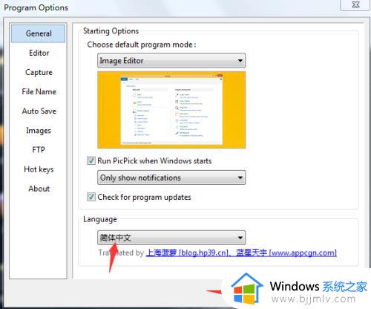Screen dimensions: 371x309
Task: Go to the Auto Save tab
Action: (x=39, y=111)
